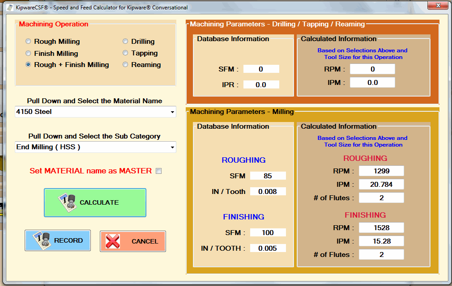Viewport: 452px width, 286px height.
Task: Click the blue FINISHING heading under Database Information
Action: click(243, 217)
